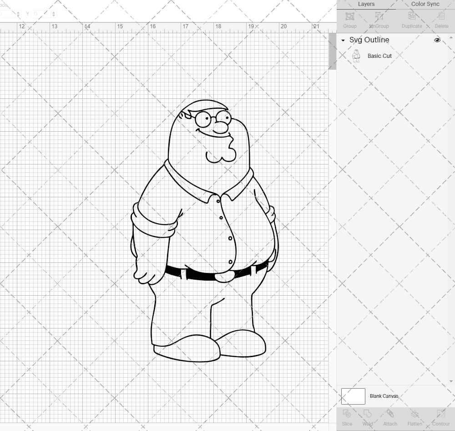
Task: Collapse the Svg Outline group
Action: pos(343,40)
